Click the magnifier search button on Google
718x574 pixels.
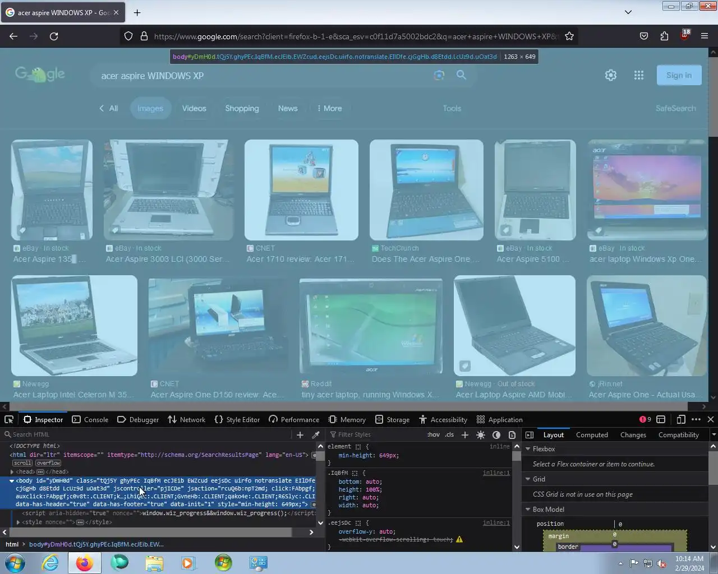[x=461, y=75]
